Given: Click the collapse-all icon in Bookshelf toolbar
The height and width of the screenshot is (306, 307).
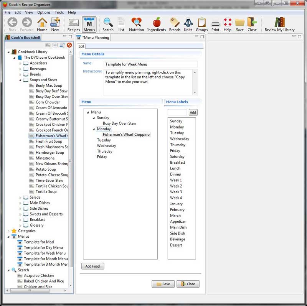Looking at the screenshot, I should coord(55,45).
